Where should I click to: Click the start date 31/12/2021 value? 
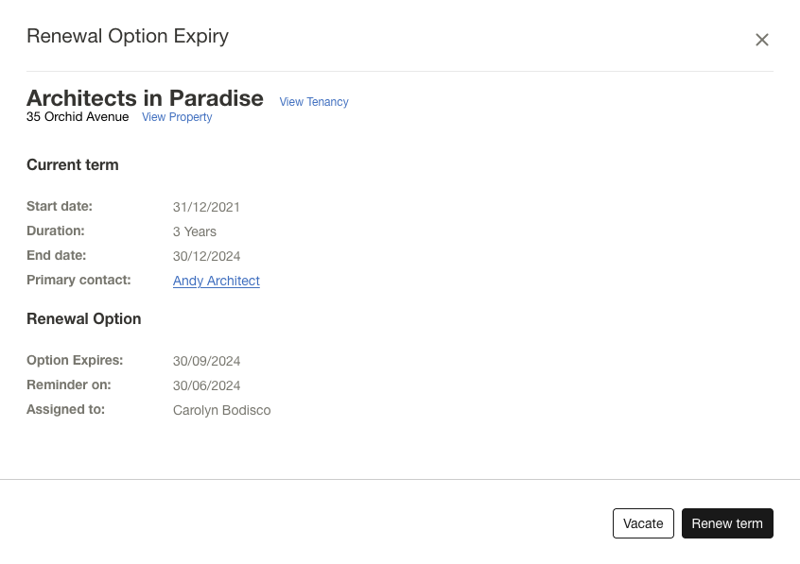click(x=206, y=206)
